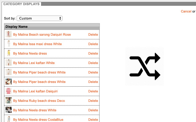Click thumbnail of Lexi kaftan White
Screen dimensions: 196x122
[9, 63]
